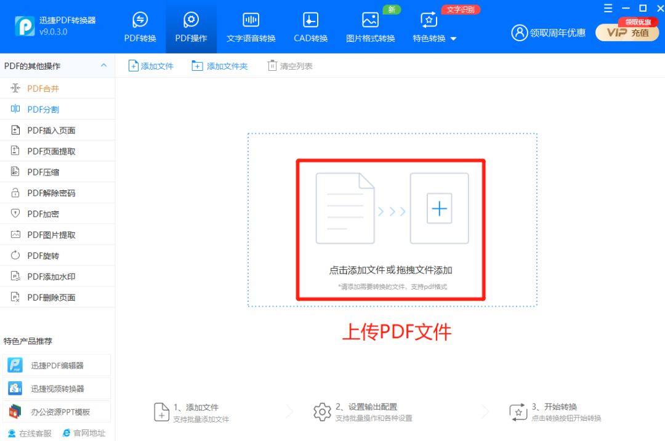Click the 迅捷PDF转换器 app logo

(25, 26)
